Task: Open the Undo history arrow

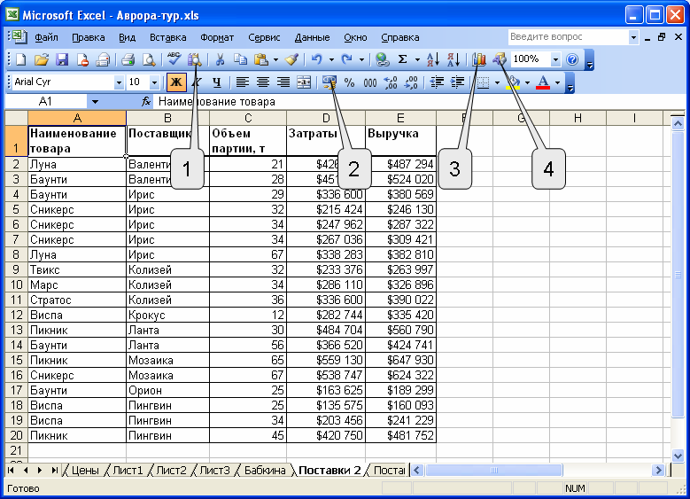Action: [x=331, y=59]
